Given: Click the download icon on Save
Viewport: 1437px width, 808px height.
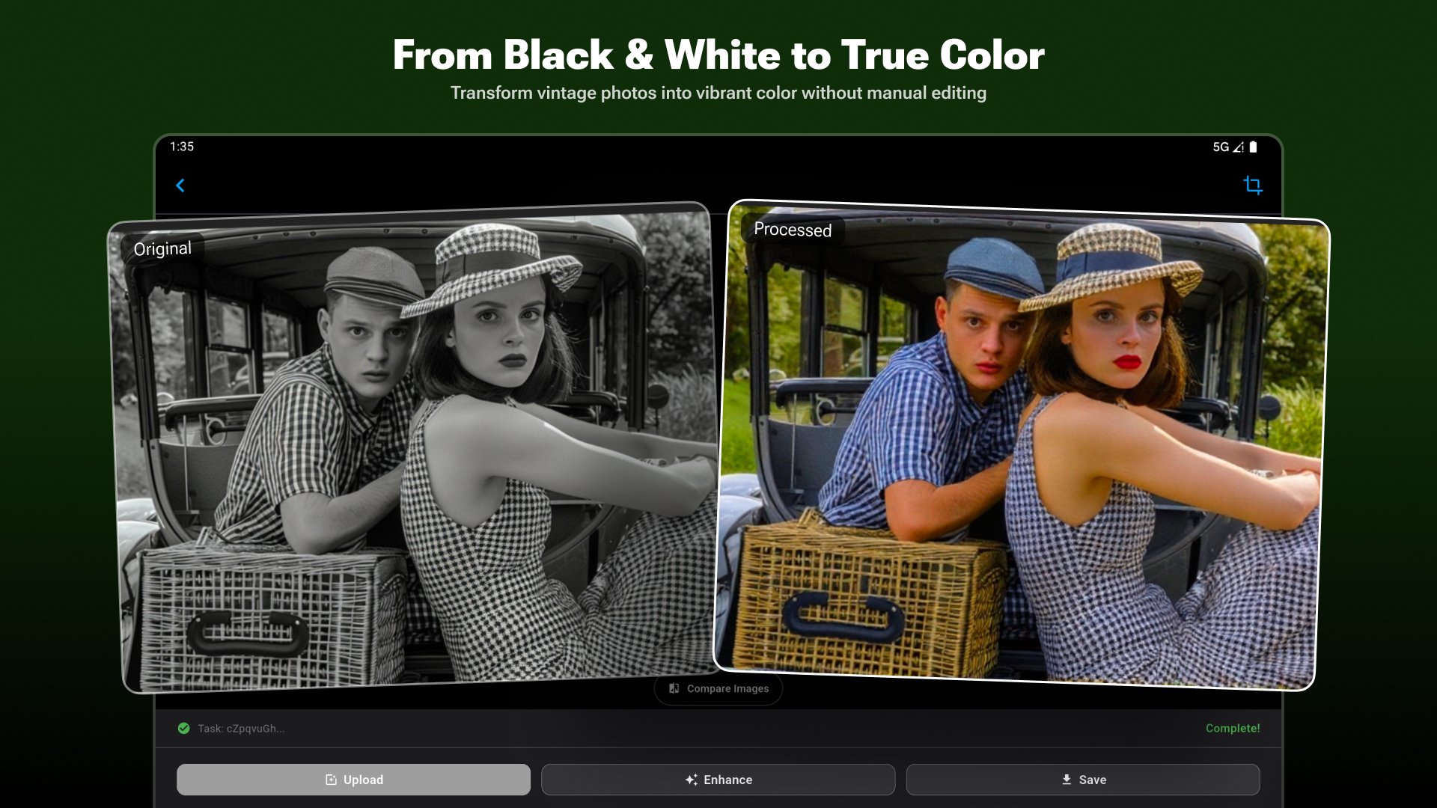Looking at the screenshot, I should (1067, 780).
